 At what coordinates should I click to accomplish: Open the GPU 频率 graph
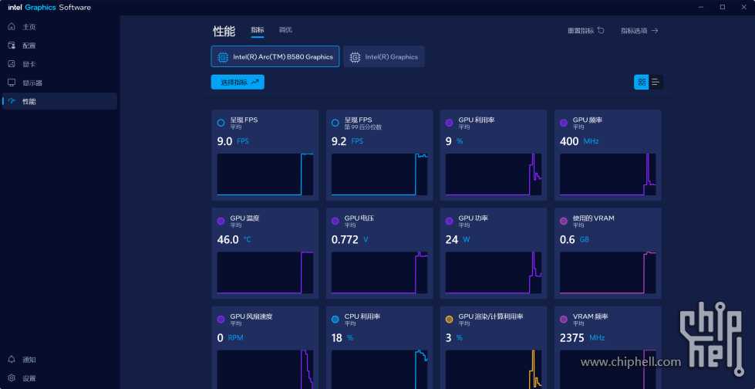point(608,174)
